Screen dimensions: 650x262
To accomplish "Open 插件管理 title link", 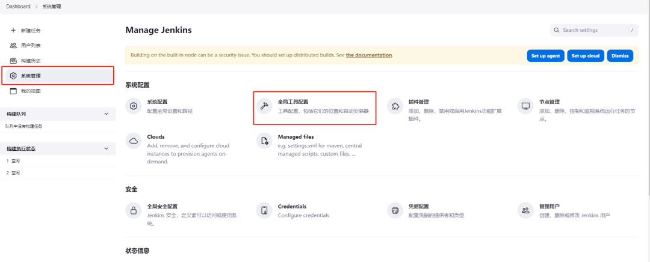I will [419, 102].
